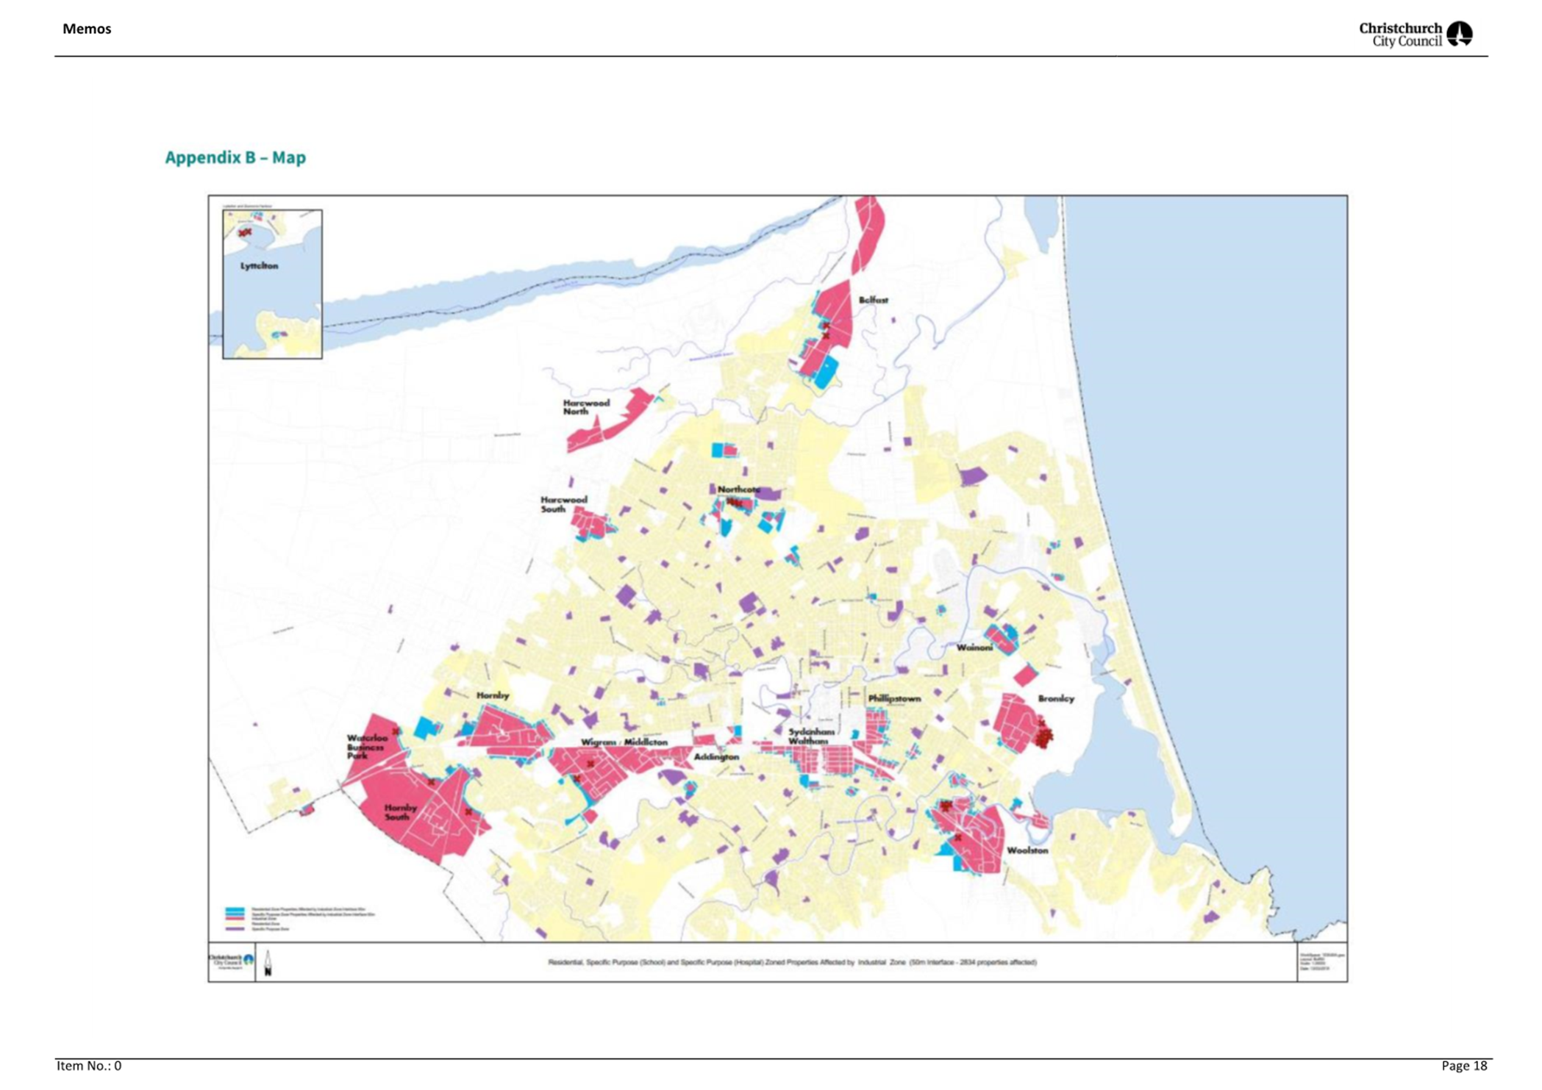Click the Hornby South map label
The width and height of the screenshot is (1542, 1090).
pyautogui.click(x=401, y=811)
